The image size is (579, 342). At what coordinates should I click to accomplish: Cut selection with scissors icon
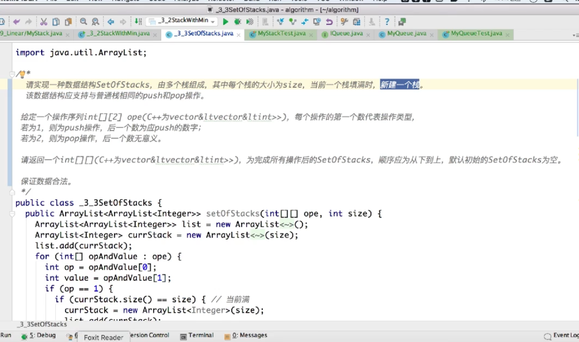point(44,22)
